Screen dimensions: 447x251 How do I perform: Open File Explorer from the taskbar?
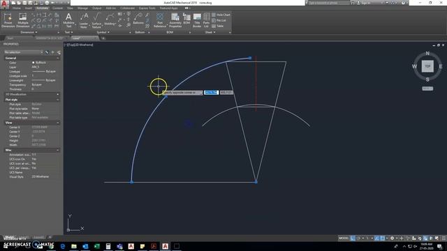click(74, 246)
